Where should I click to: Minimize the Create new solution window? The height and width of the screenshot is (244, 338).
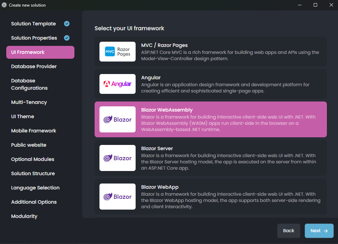[300, 5]
